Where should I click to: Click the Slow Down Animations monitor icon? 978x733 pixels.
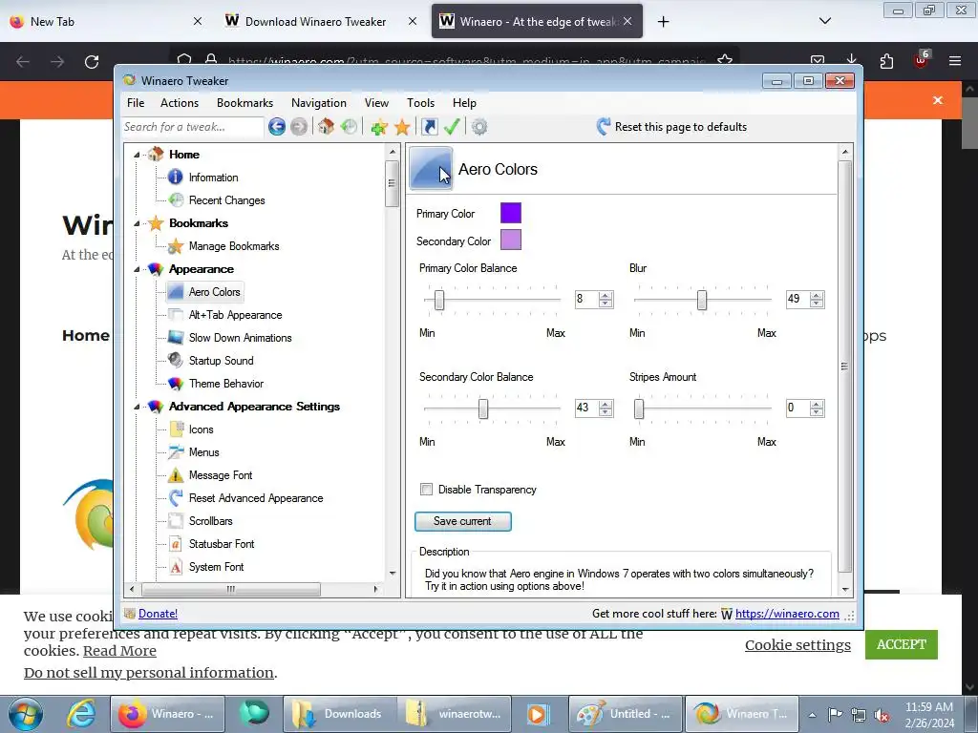coord(176,338)
